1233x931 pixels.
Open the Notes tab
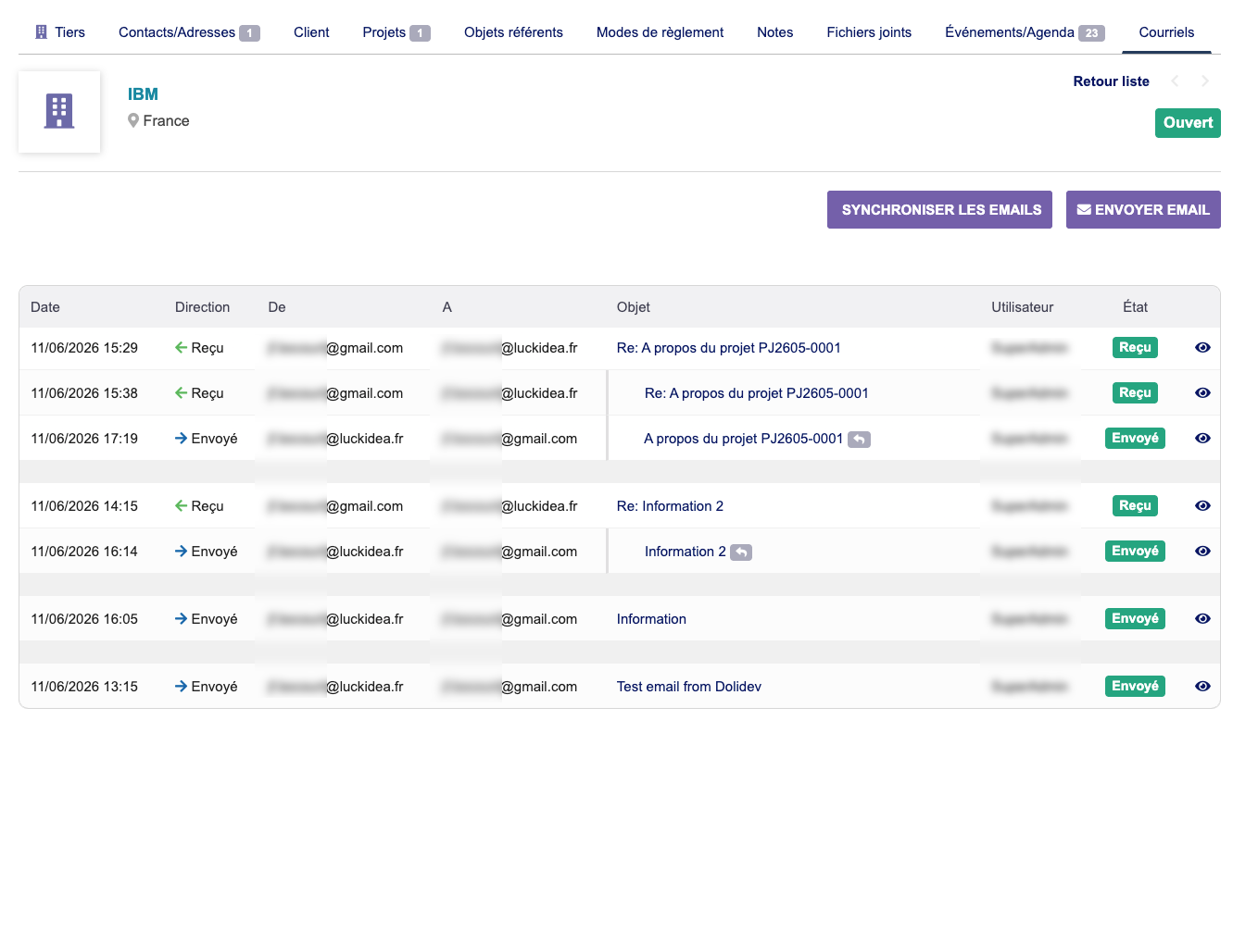(774, 32)
